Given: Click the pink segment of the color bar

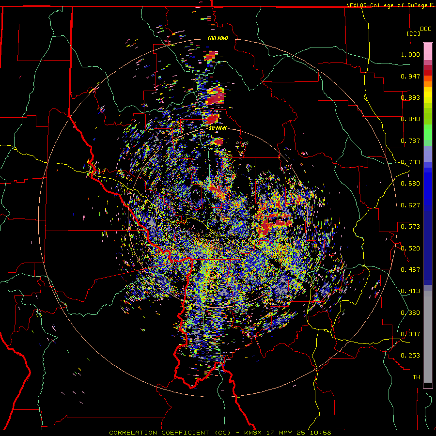Looking at the screenshot, I should 428,51.
